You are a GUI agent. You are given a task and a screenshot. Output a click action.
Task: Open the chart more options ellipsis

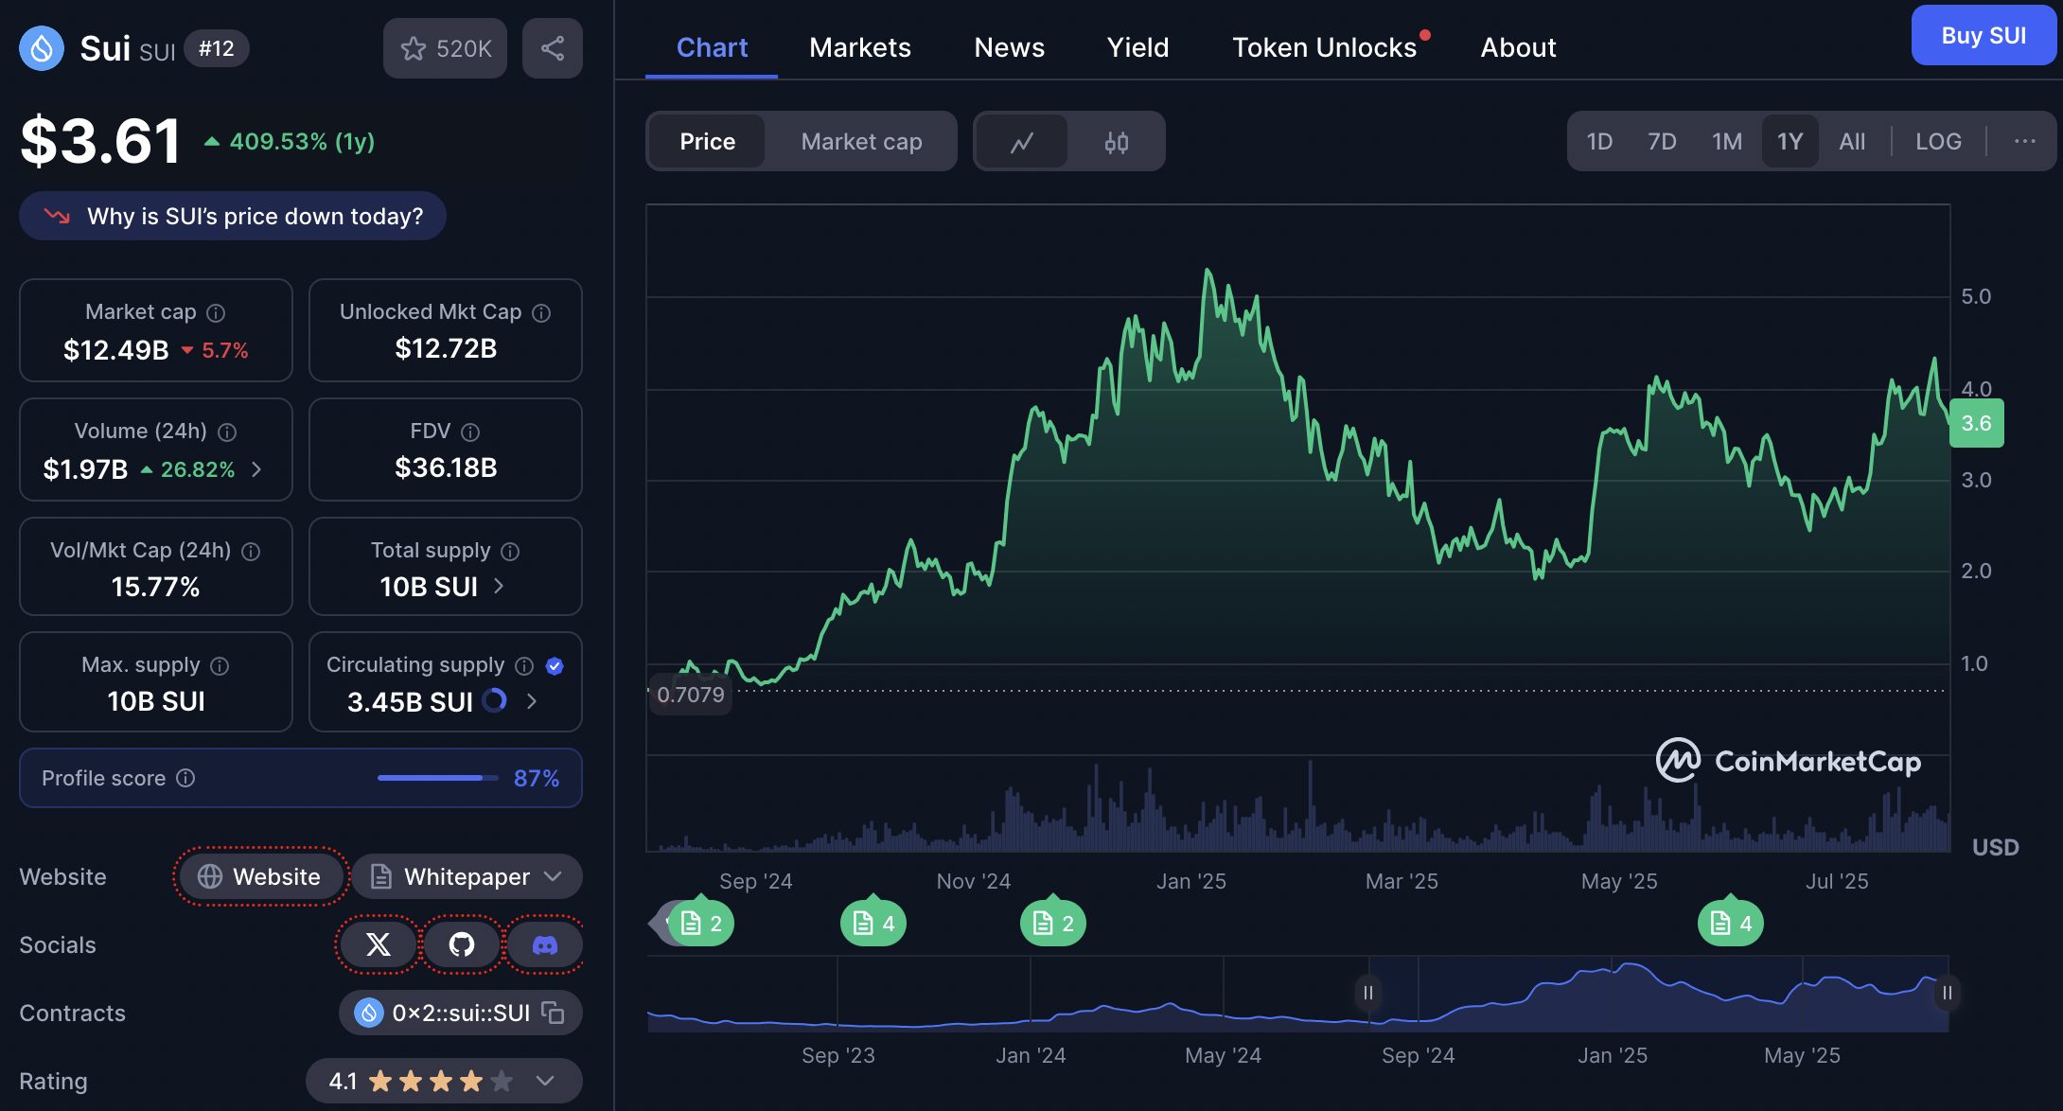click(2024, 141)
